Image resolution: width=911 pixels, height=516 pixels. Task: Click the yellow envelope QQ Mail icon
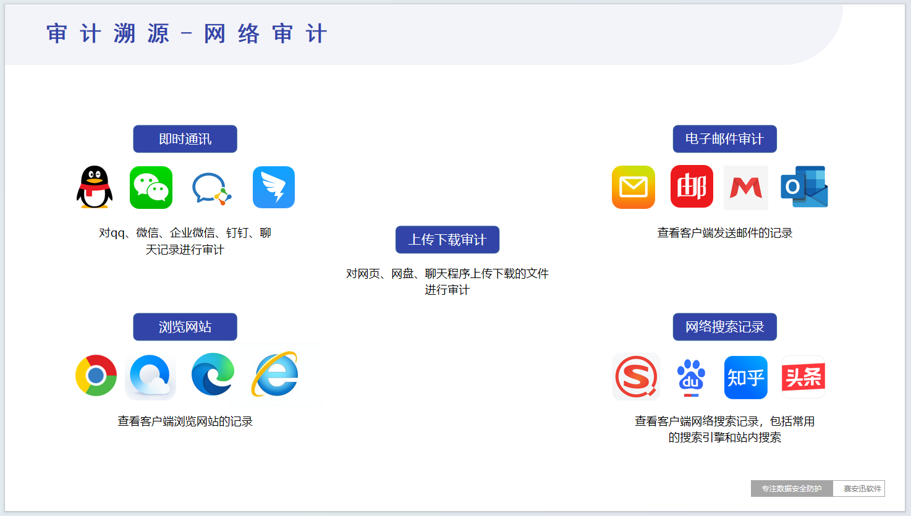click(x=633, y=187)
